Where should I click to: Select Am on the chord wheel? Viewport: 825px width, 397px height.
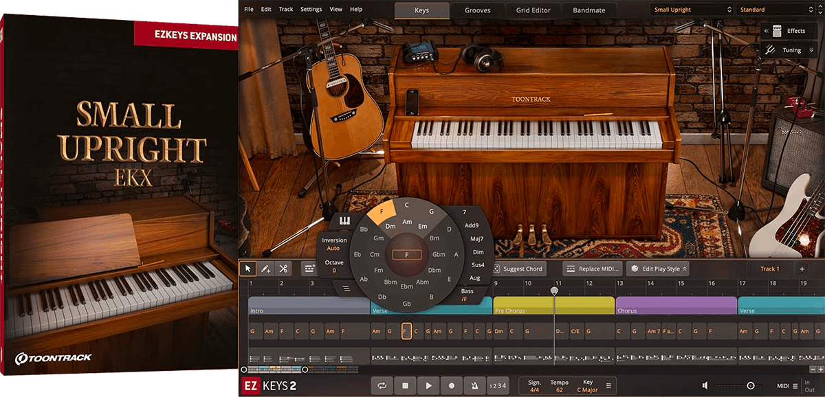(x=407, y=222)
